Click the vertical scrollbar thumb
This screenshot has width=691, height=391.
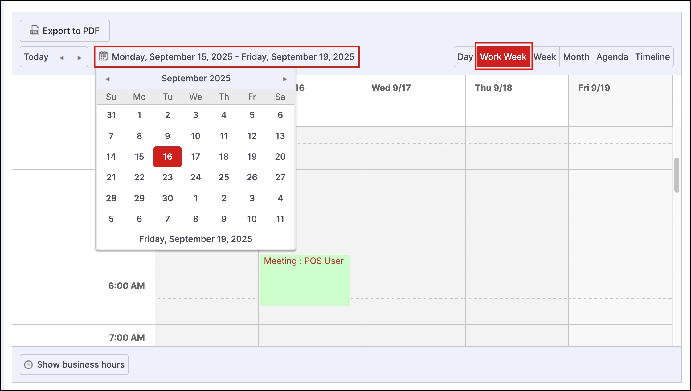click(x=677, y=175)
